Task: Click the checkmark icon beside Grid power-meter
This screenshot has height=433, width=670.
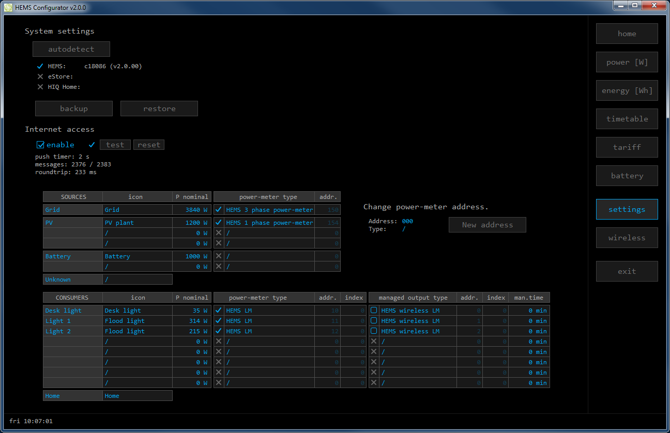Action: (219, 210)
